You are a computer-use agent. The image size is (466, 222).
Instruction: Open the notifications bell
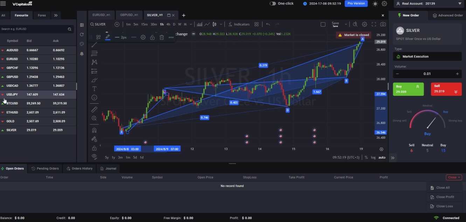[x=82, y=53]
